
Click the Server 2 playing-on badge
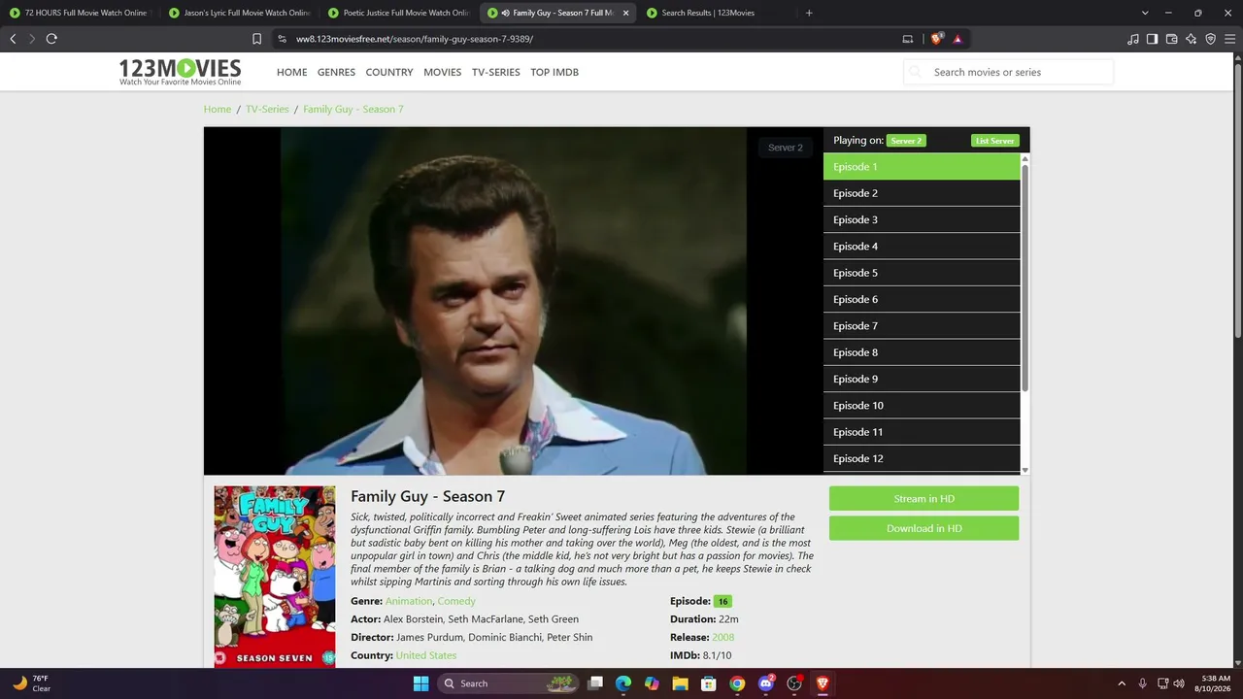click(x=906, y=141)
